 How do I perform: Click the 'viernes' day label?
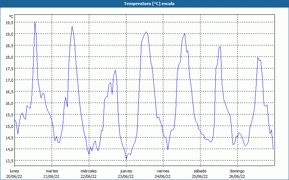pyautogui.click(x=163, y=171)
